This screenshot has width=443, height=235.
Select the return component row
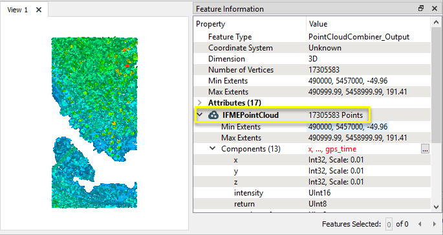point(312,204)
